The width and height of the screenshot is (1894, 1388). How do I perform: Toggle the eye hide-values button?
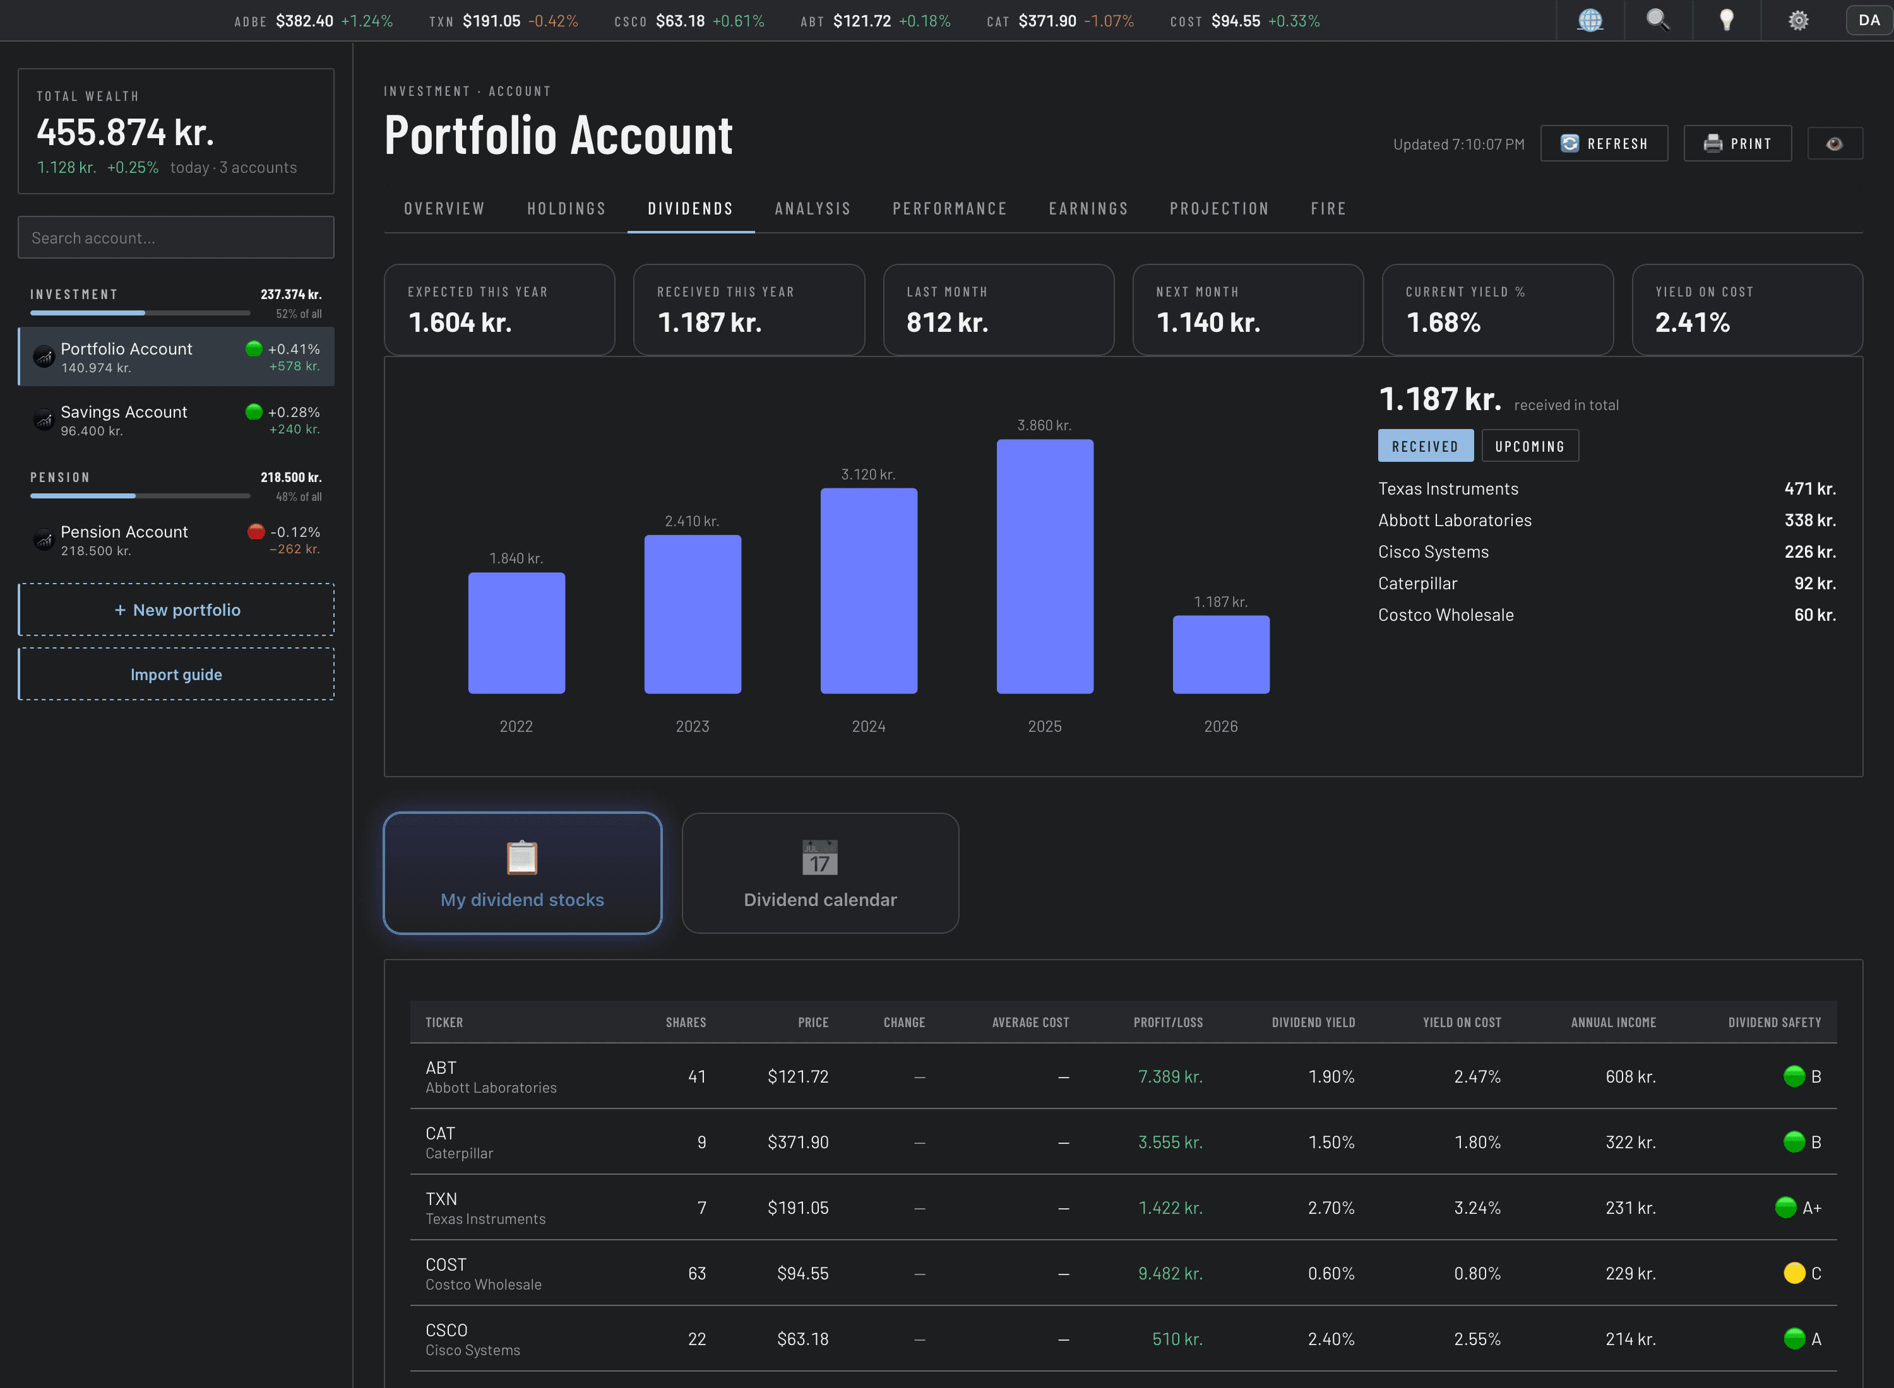tap(1834, 144)
